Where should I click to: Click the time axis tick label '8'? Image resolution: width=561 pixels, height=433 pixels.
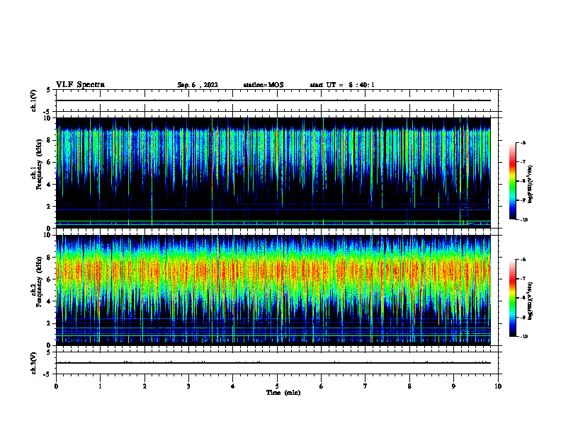tap(409, 386)
